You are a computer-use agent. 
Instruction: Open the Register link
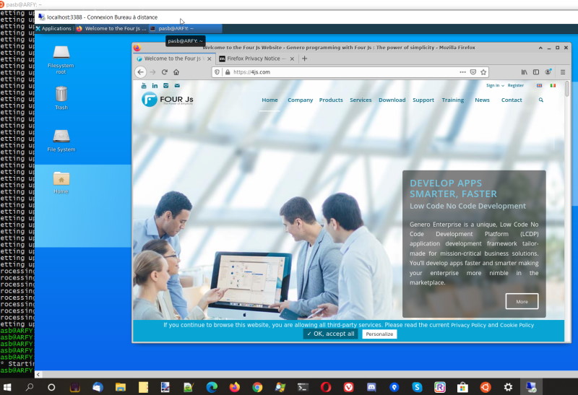coord(515,85)
